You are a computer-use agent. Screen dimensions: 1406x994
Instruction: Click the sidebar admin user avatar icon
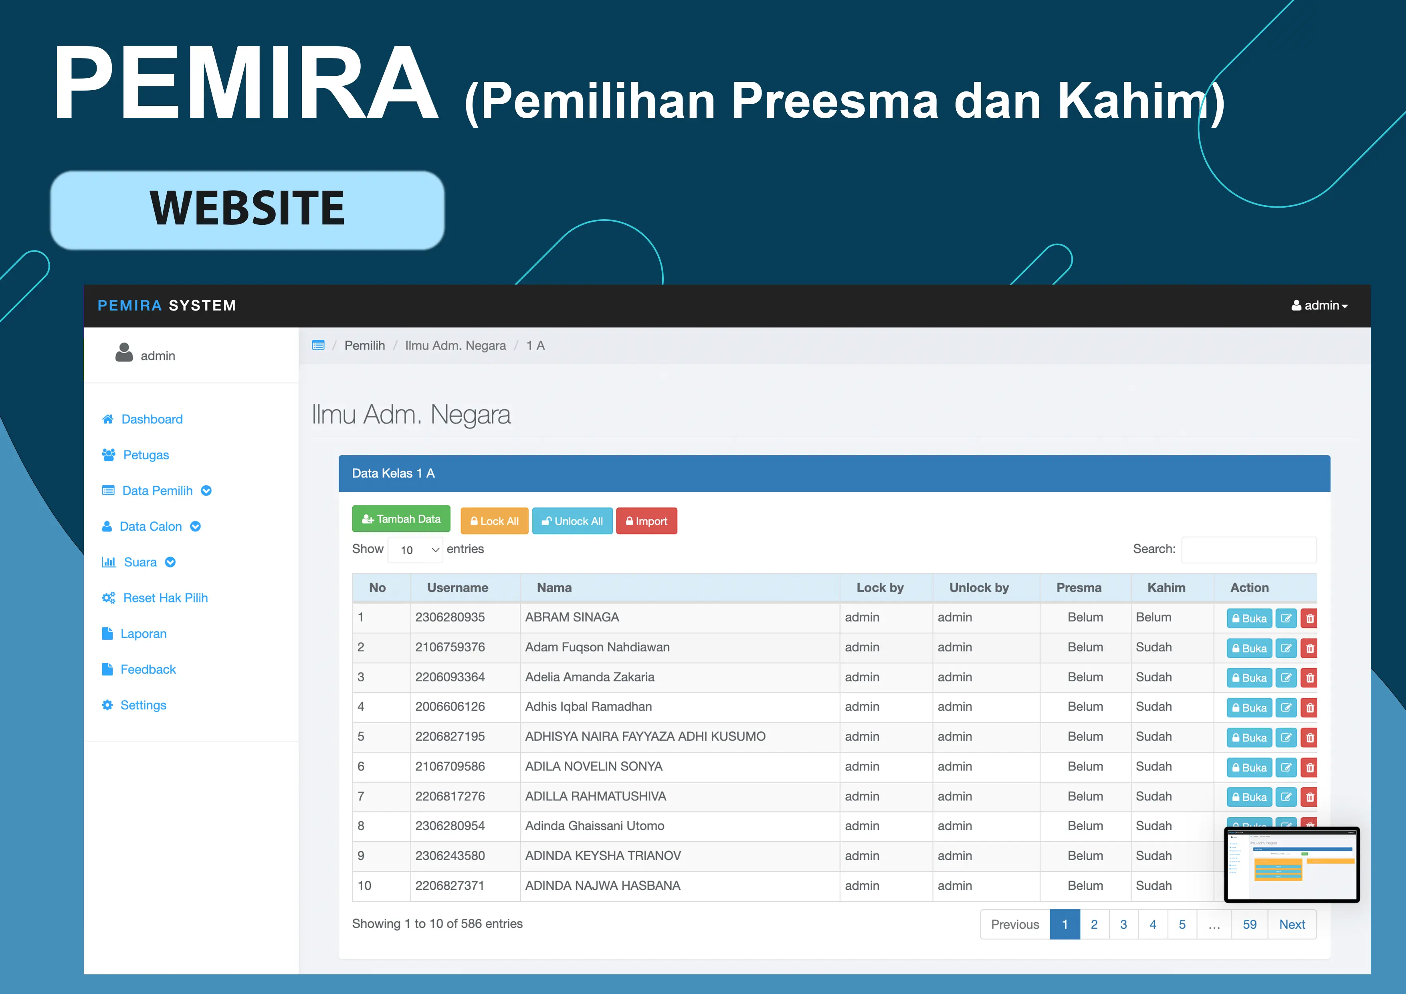(x=124, y=352)
